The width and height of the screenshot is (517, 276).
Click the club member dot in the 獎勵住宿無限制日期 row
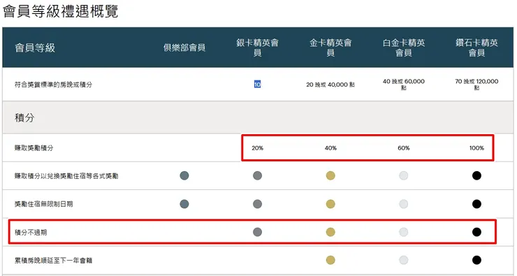tap(184, 204)
